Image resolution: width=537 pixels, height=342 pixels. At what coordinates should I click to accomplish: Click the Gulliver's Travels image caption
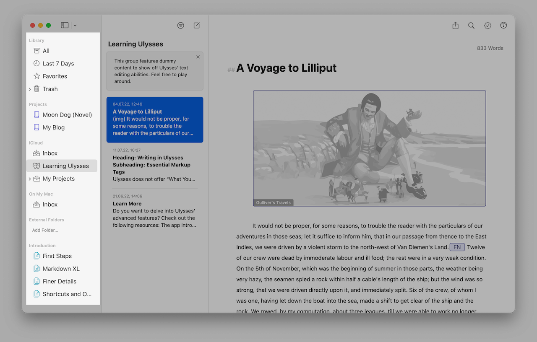274,203
